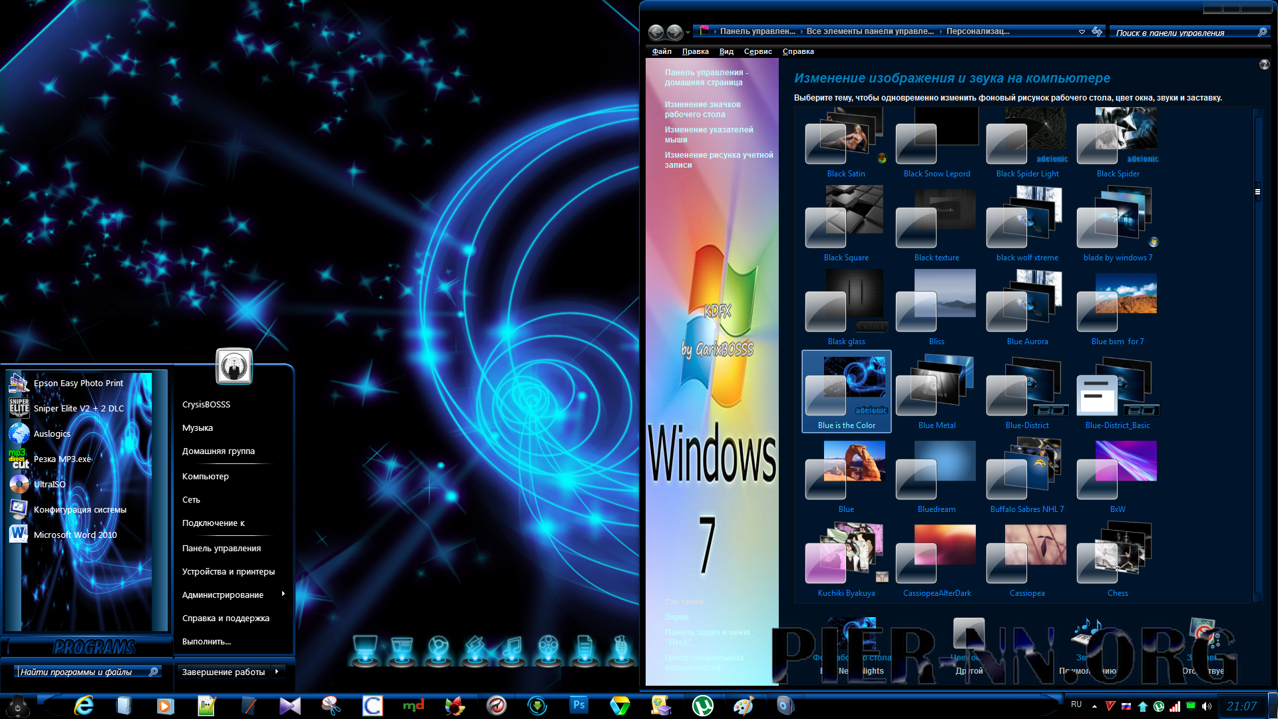The width and height of the screenshot is (1278, 719).
Task: Open the Правка menu
Action: point(696,51)
